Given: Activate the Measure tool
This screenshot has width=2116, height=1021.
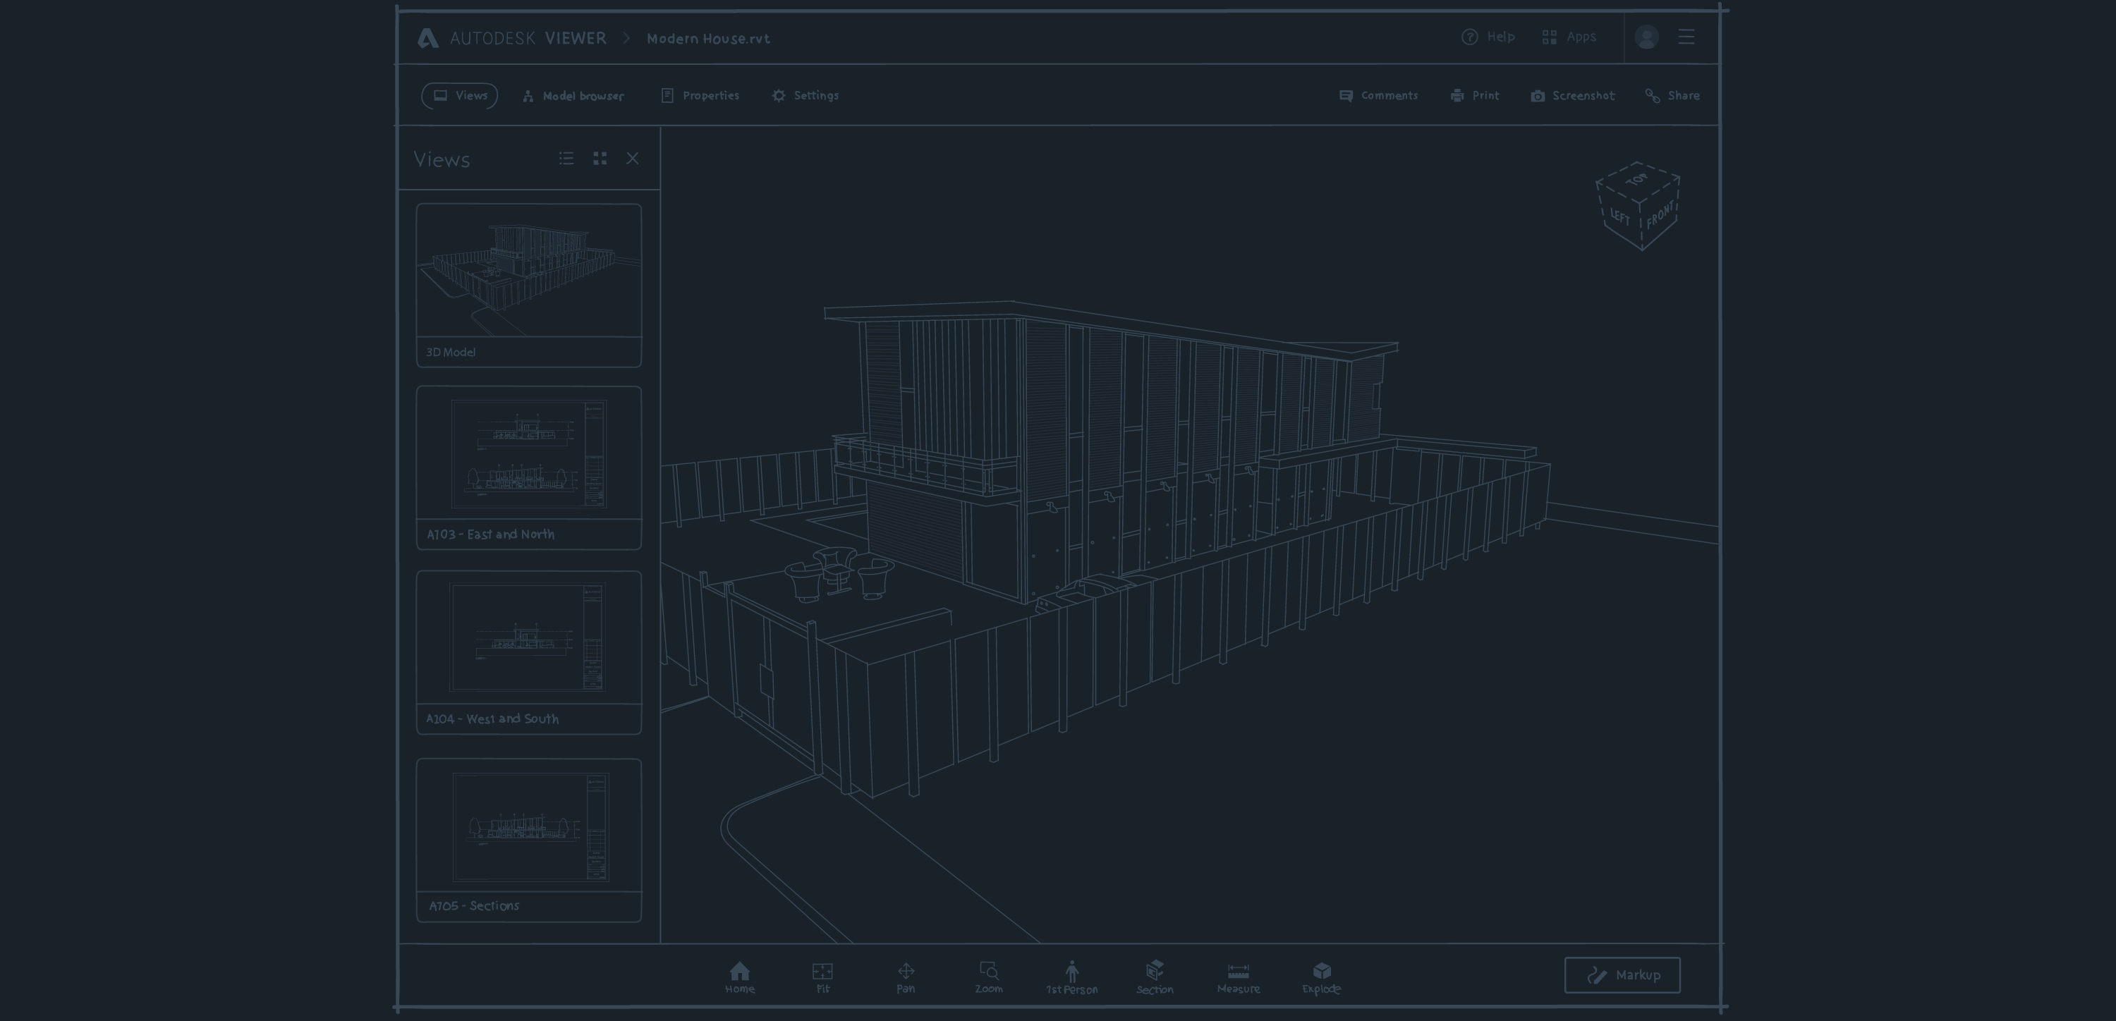Looking at the screenshot, I should tap(1238, 977).
